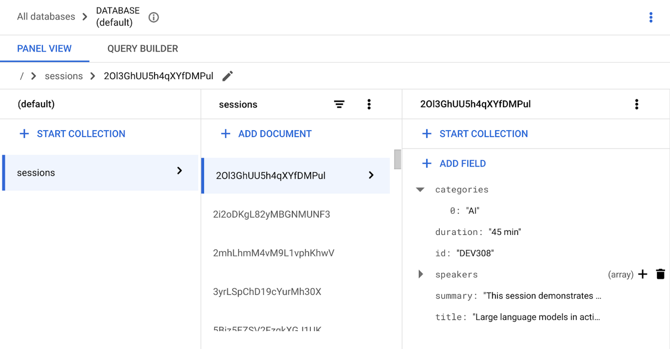Image resolution: width=670 pixels, height=349 pixels.
Task: Select the PANEL VIEW tab
Action: (x=44, y=48)
